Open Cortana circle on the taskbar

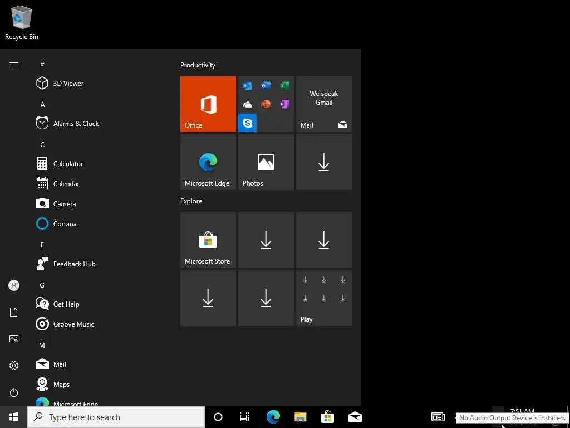pos(218,417)
